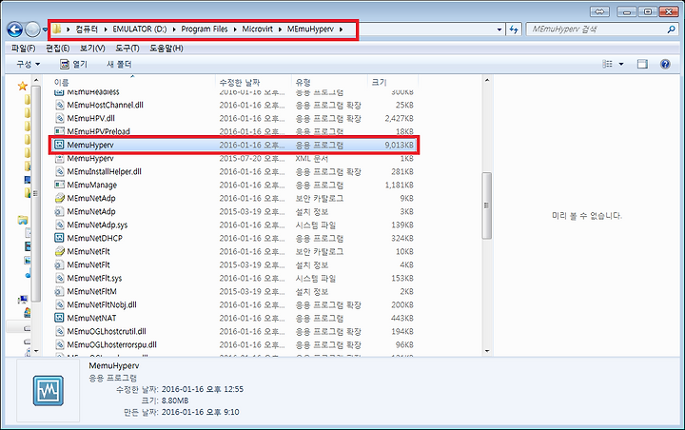Select the MEmuNetFltNobj.dll file icon
This screenshot has height=430, width=685.
point(59,305)
